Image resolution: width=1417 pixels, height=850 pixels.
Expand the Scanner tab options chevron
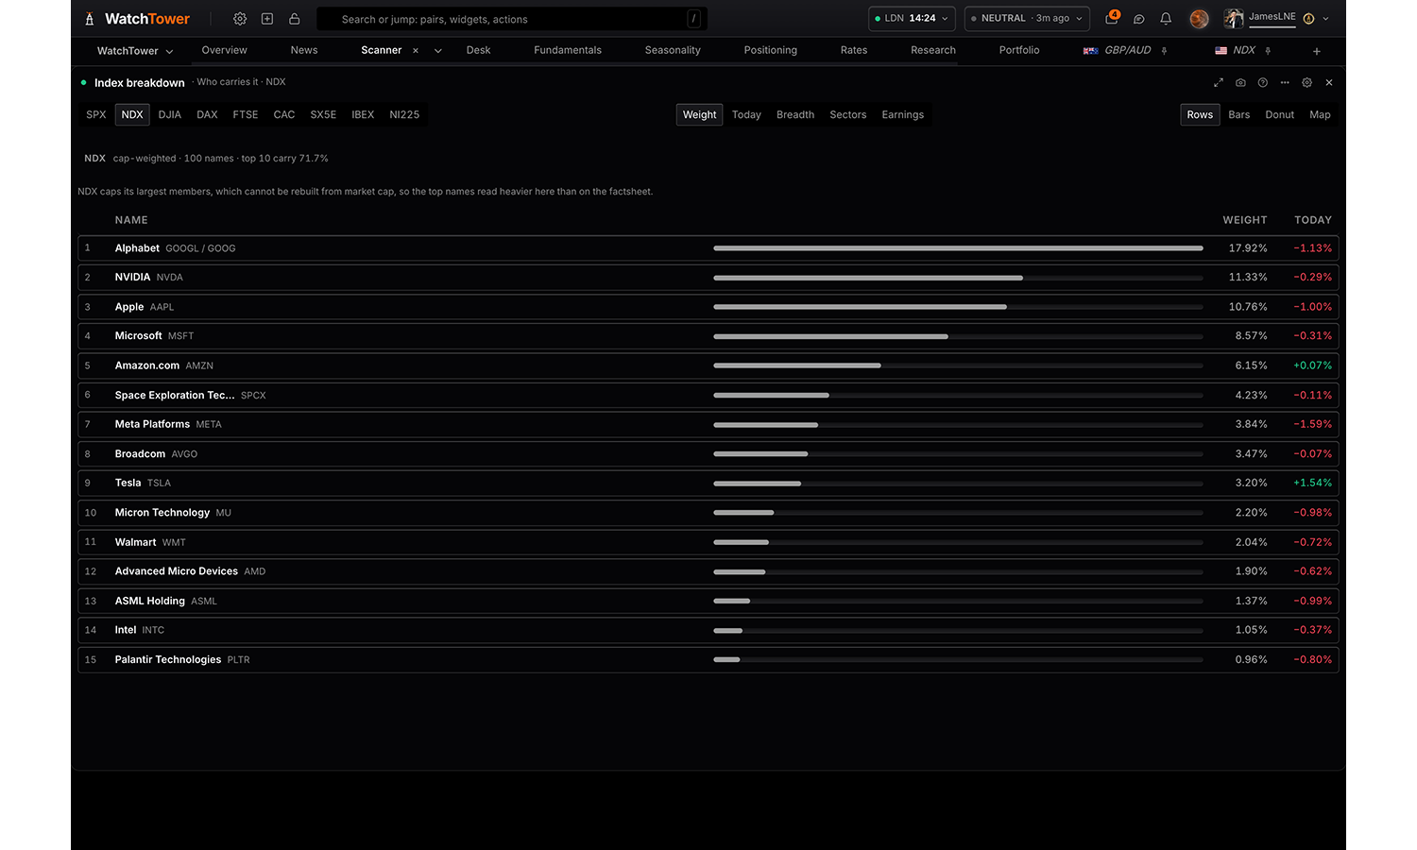(438, 51)
